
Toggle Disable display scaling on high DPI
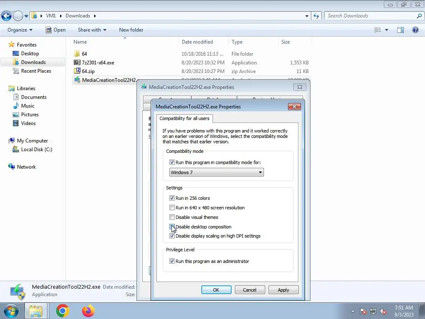pos(172,236)
